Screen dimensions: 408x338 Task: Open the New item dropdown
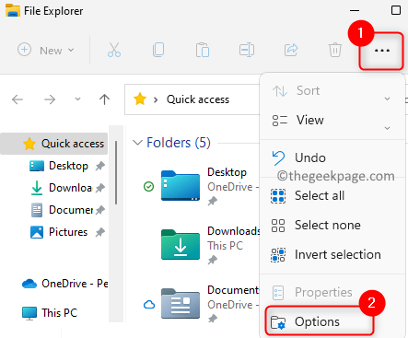click(46, 50)
